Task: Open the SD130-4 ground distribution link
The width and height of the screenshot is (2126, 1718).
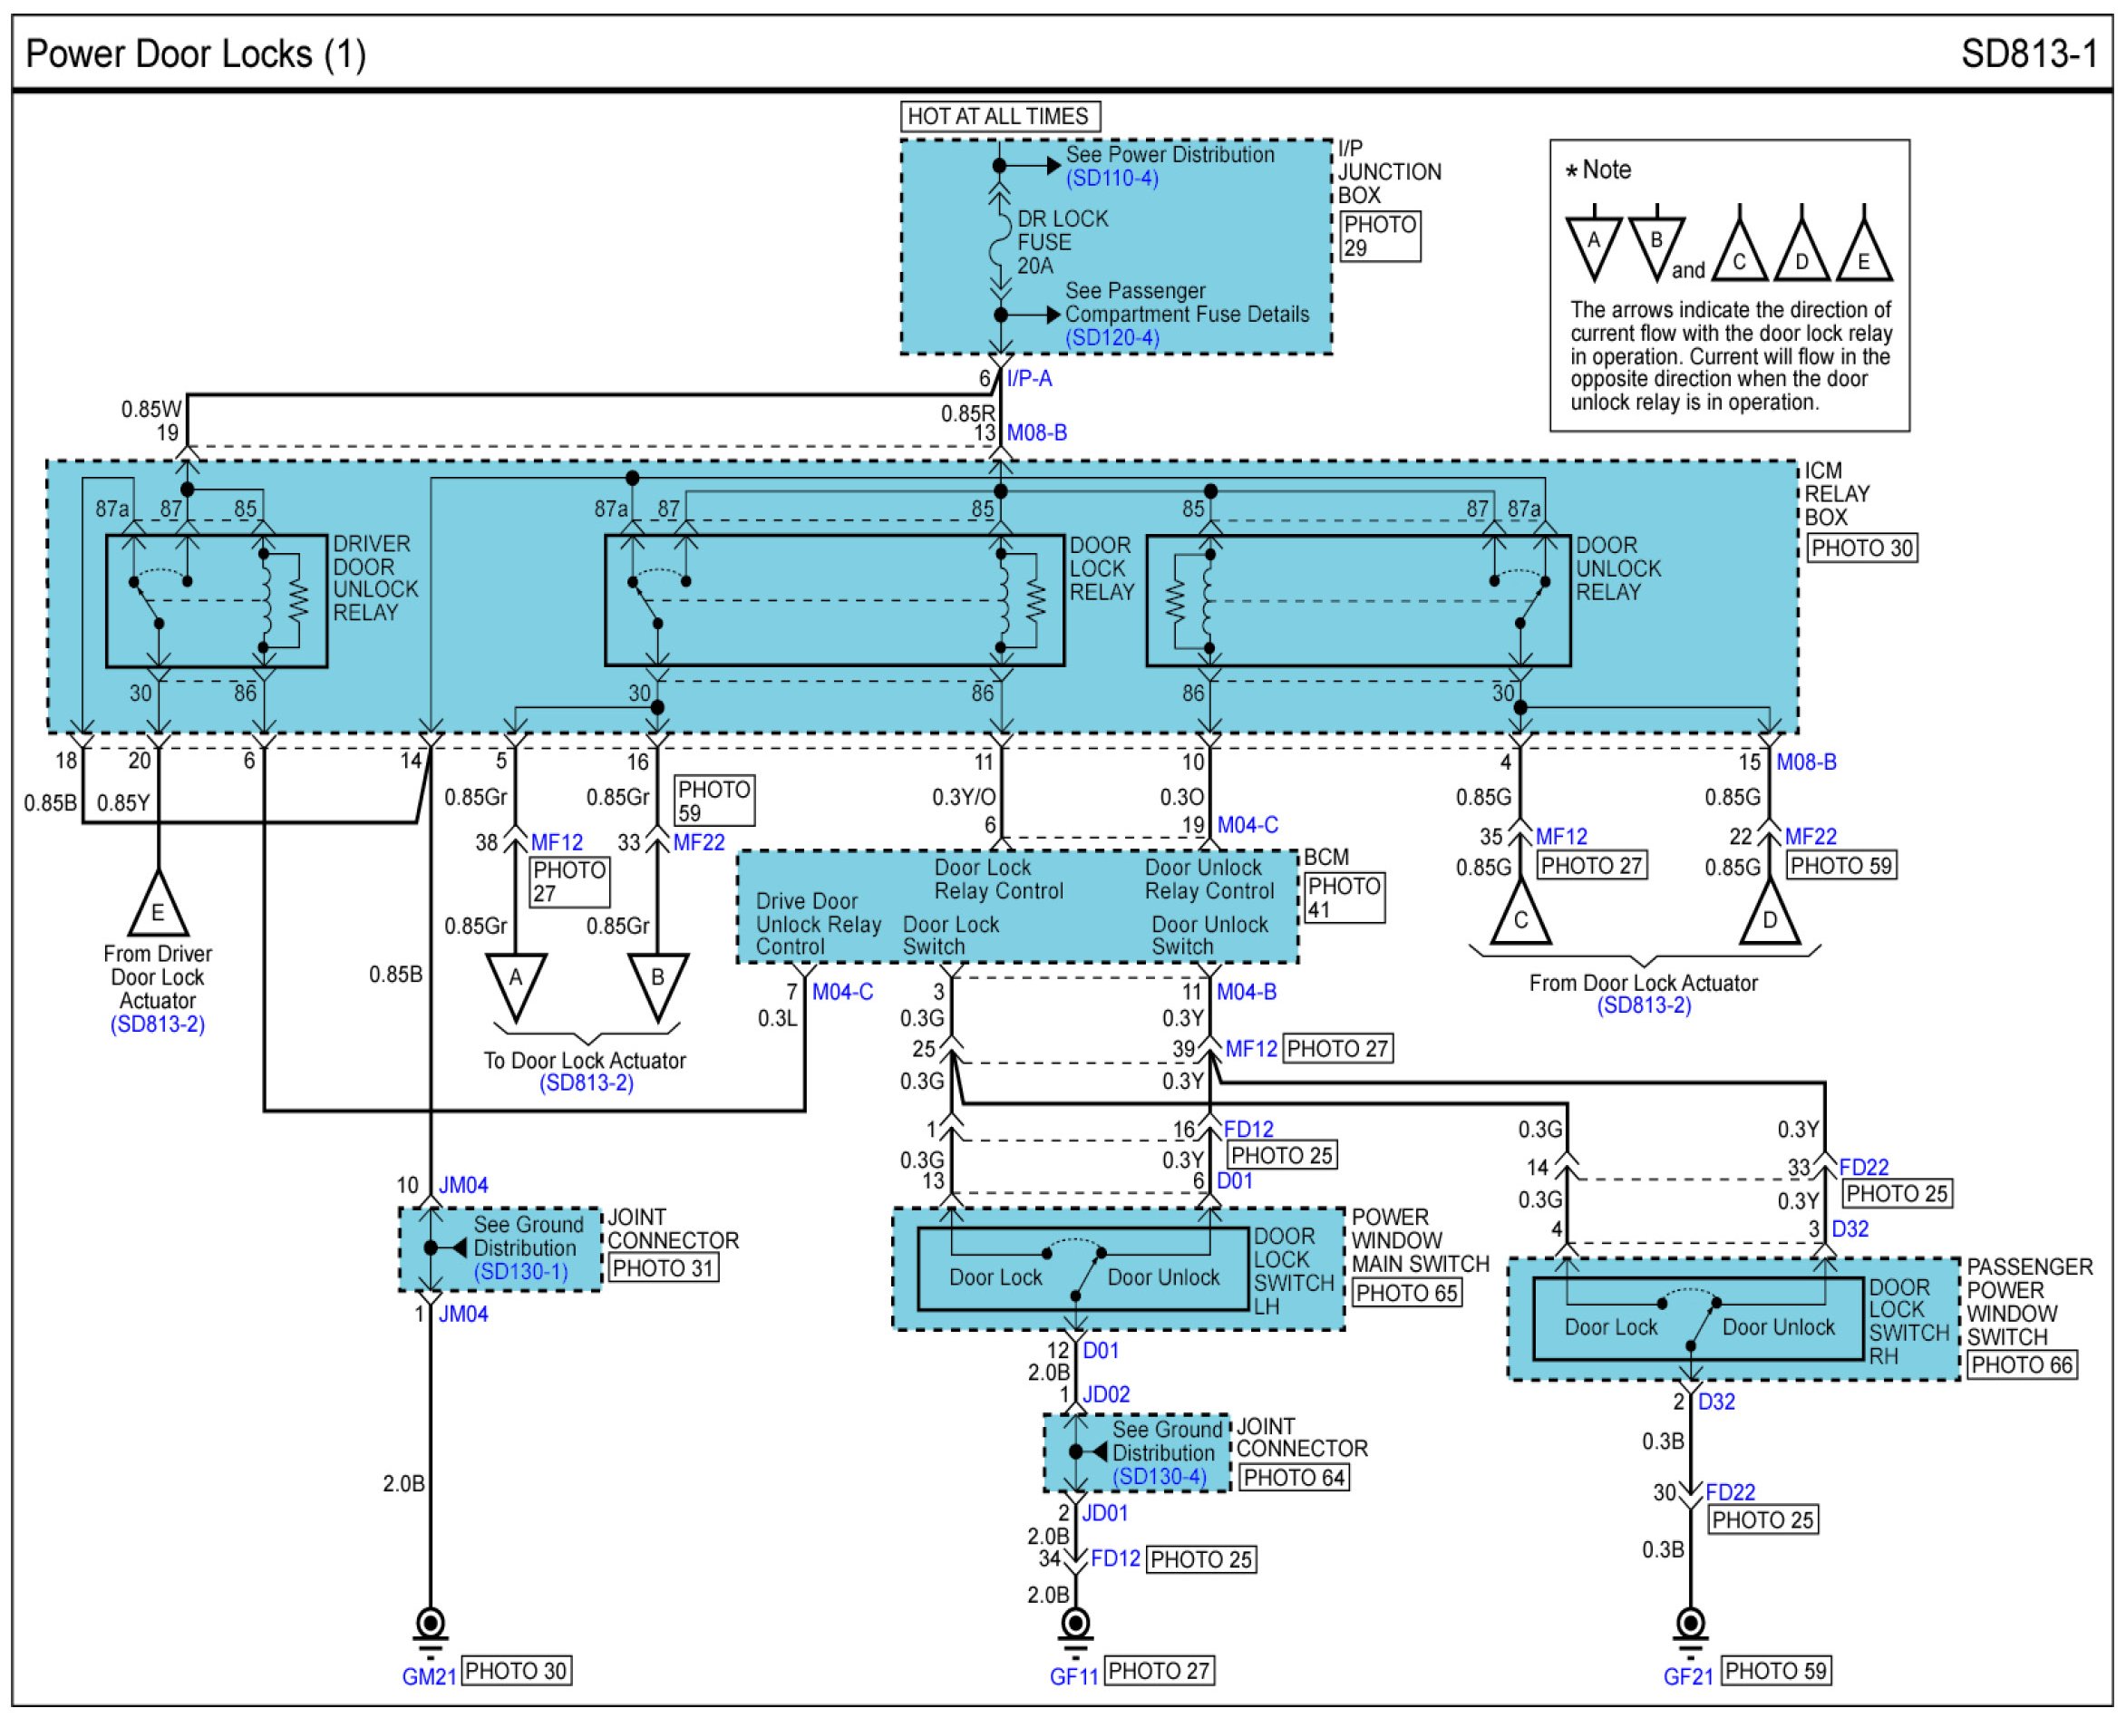Action: point(1159,1477)
